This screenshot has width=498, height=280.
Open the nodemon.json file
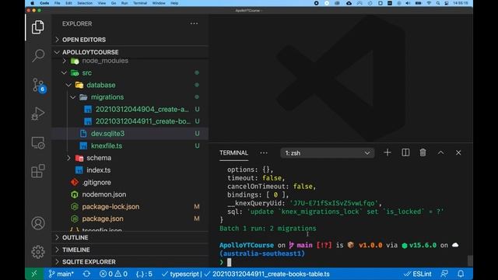coord(130,194)
